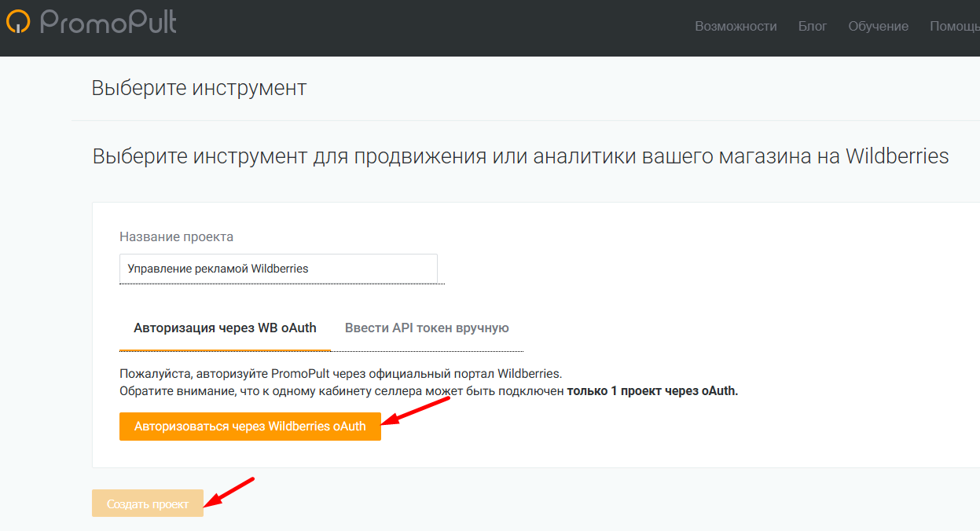This screenshot has width=980, height=531.
Task: Click Авторизоваться через Wildberries oAuth button
Action: tap(250, 427)
